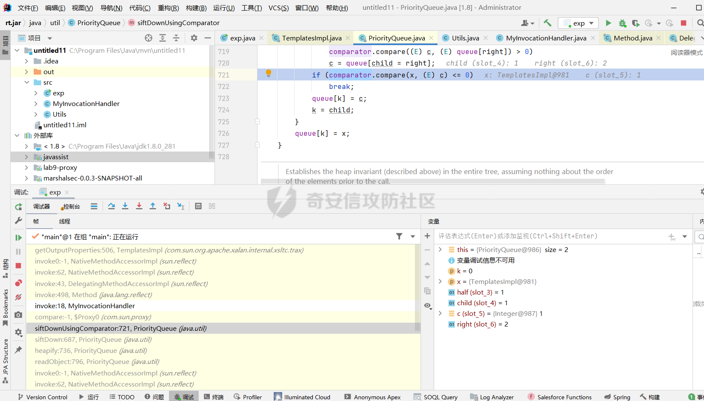The height and width of the screenshot is (401, 704).
Task: Expand variable x TemplatesImpl@981
Action: coord(440,281)
